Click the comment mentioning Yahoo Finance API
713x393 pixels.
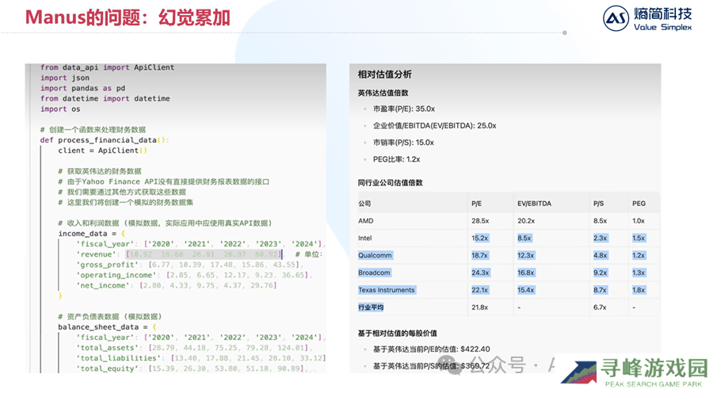click(164, 181)
